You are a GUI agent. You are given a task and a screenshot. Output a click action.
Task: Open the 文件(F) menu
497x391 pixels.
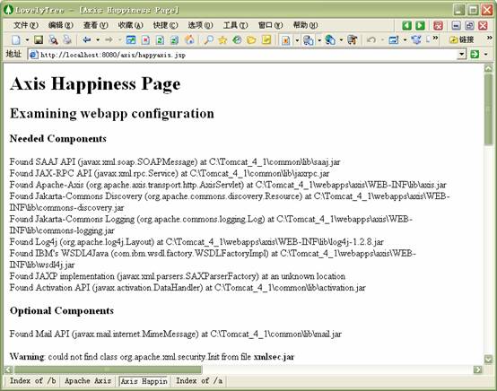[x=26, y=25]
